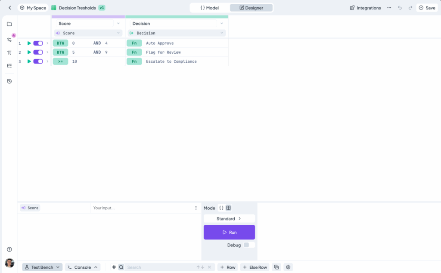Switch to the Designer tab
The height and width of the screenshot is (273, 441).
[x=251, y=7]
